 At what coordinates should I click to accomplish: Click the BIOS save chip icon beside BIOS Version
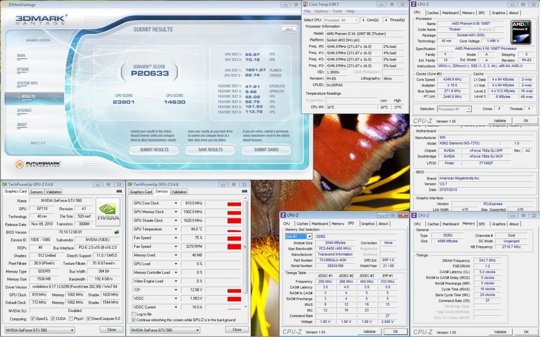click(116, 232)
